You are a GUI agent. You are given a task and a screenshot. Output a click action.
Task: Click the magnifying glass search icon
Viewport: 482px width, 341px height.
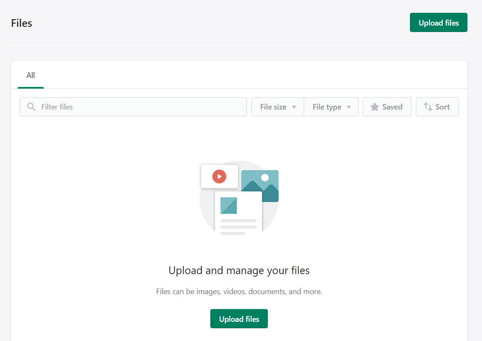[31, 107]
